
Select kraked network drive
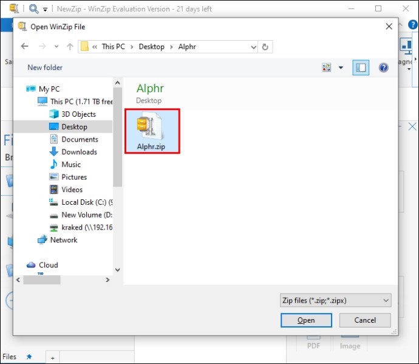coord(87,227)
